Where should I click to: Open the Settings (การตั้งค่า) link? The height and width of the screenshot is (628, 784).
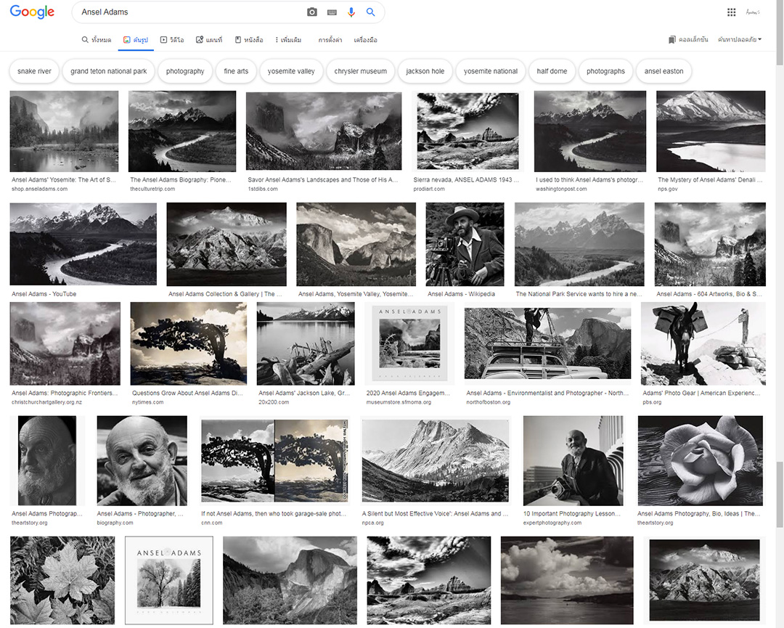coord(330,40)
